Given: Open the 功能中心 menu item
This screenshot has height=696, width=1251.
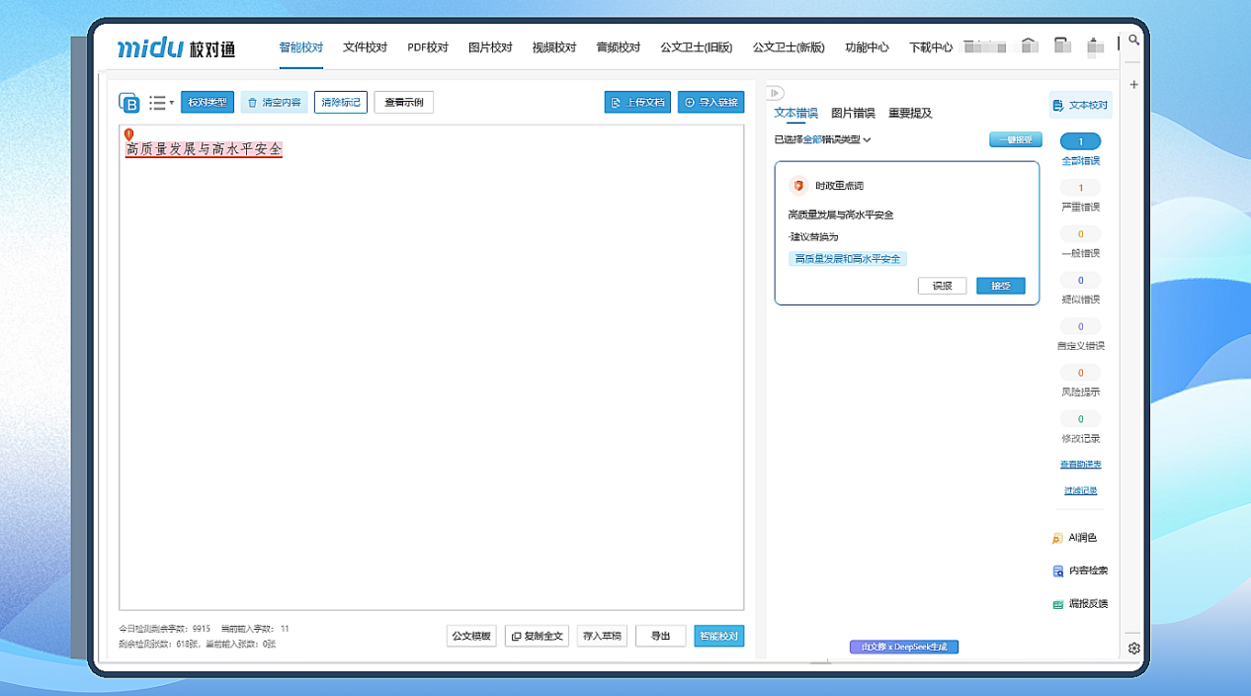Looking at the screenshot, I should coord(867,46).
